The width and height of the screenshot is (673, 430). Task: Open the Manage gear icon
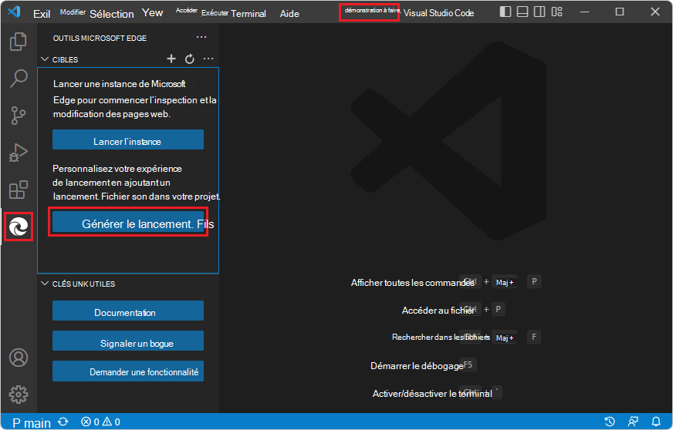(19, 395)
